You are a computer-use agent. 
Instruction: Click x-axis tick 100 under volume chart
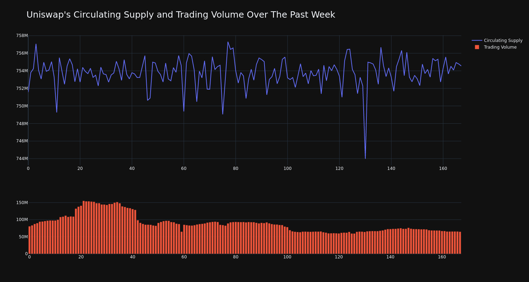(287, 257)
